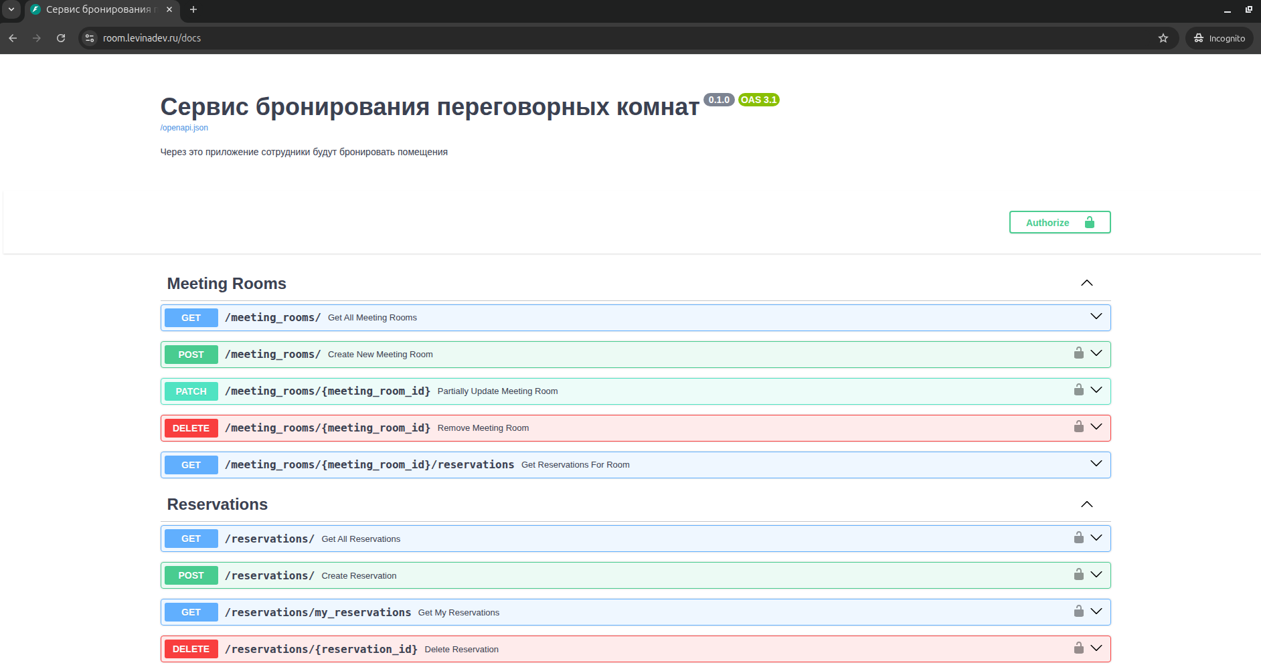Collapse the Meeting Rooms section
Screen dimensions: 1261x667
pyautogui.click(x=1087, y=283)
